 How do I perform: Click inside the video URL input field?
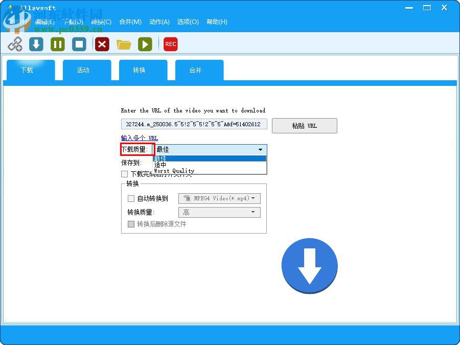[x=193, y=124]
